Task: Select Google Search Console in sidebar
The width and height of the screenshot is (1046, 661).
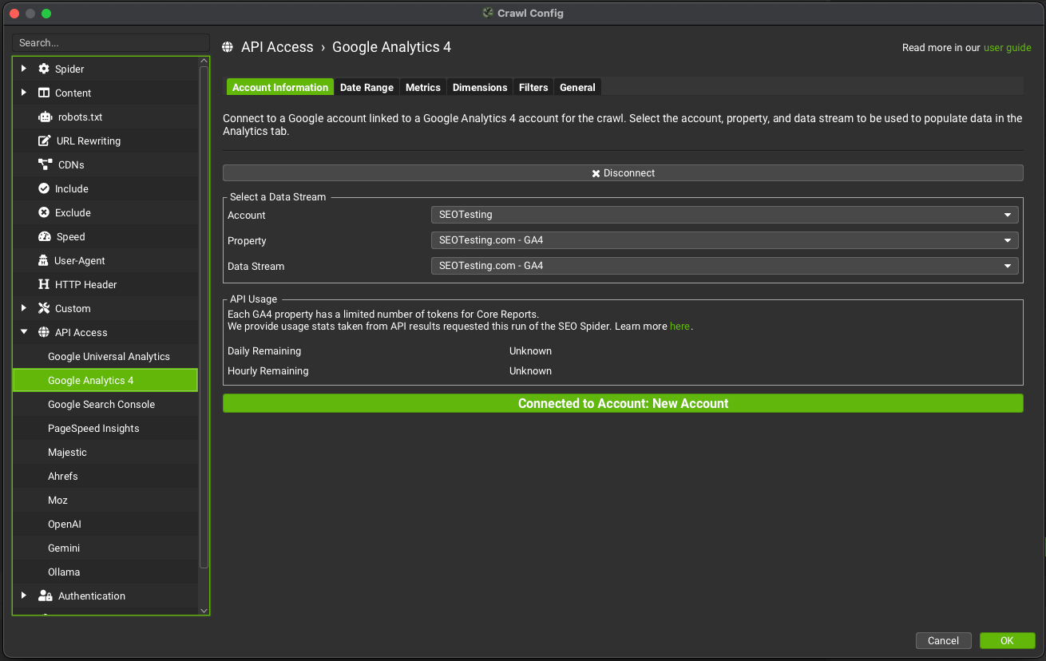Action: point(105,404)
